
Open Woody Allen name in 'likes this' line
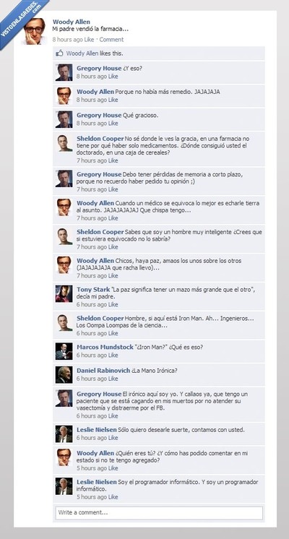(82, 53)
